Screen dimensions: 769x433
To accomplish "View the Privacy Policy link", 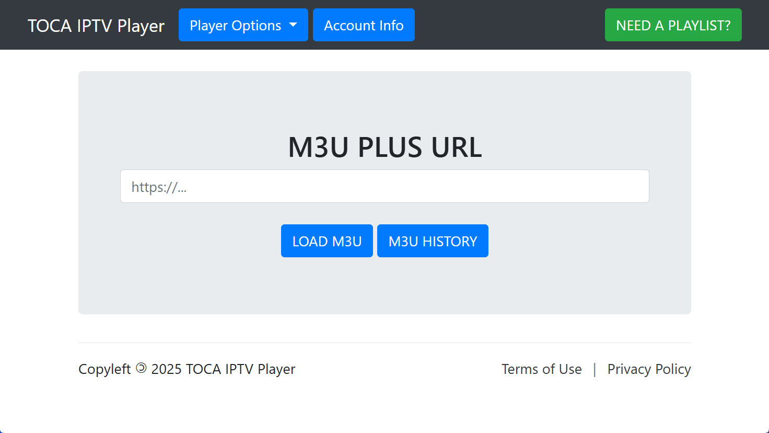I will click(649, 369).
